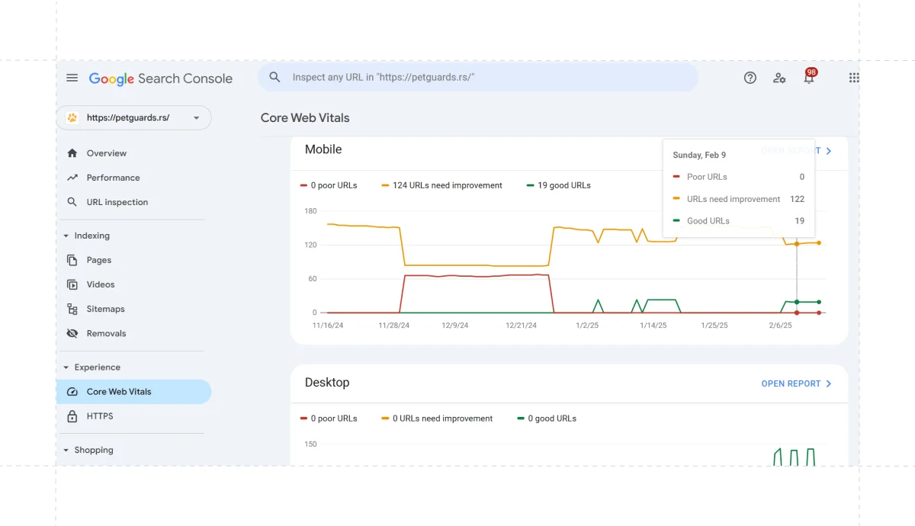Toggle Desktop 0 good URLs legend
This screenshot has width=915, height=526.
[547, 419]
